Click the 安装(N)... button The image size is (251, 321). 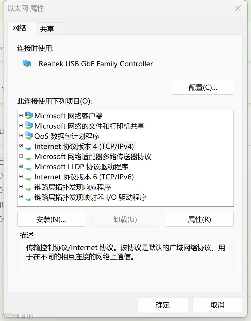tap(51, 219)
